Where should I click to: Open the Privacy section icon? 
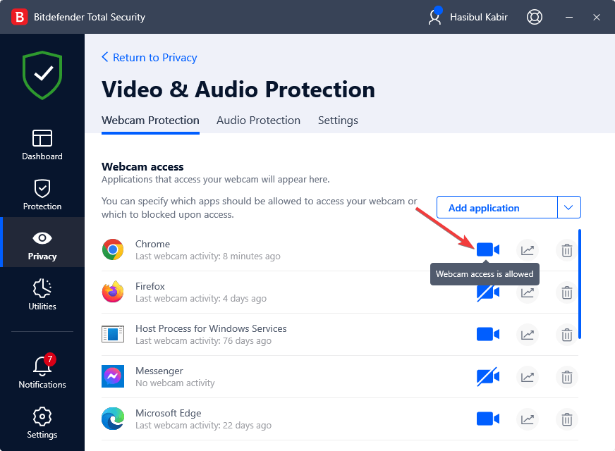[x=42, y=242]
